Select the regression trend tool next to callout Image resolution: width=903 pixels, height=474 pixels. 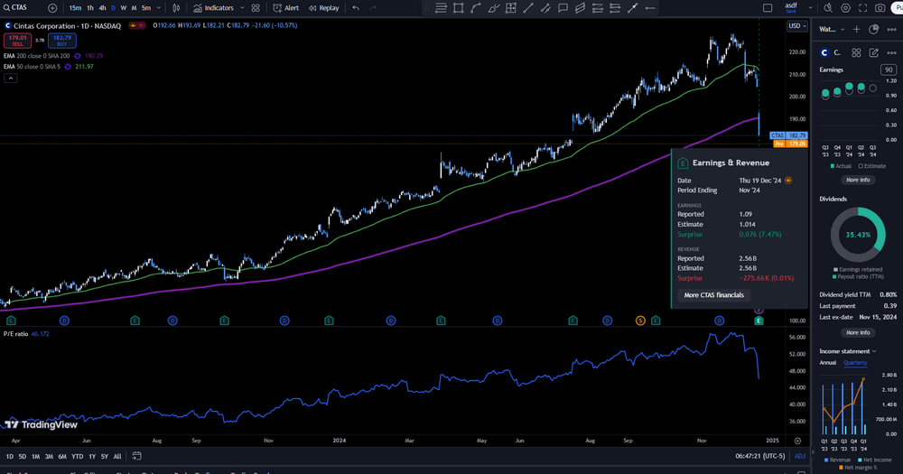[581, 8]
